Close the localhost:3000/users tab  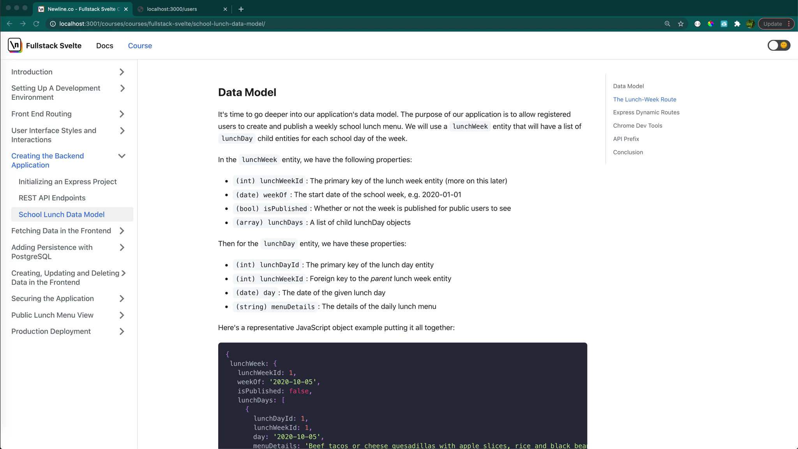click(225, 9)
